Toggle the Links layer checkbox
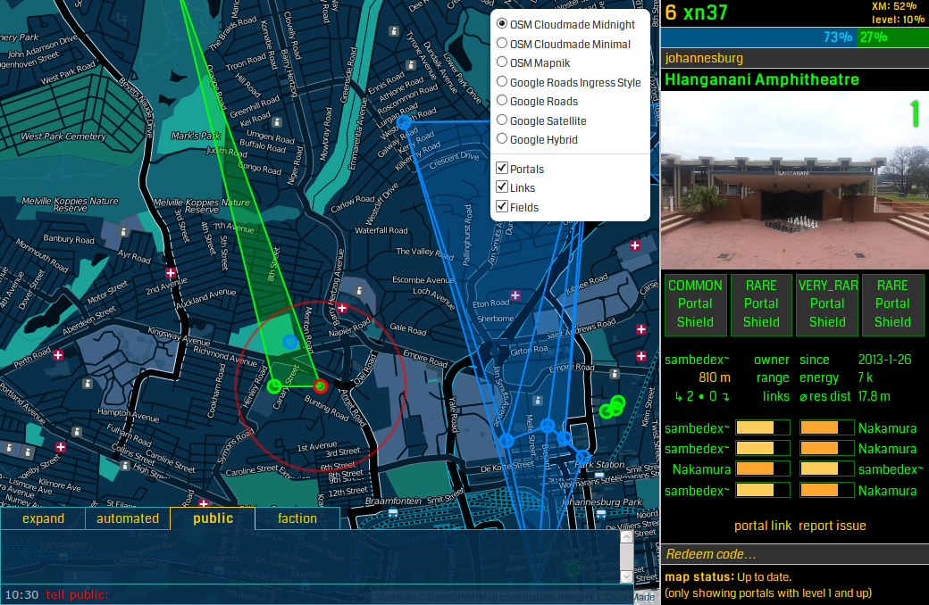The height and width of the screenshot is (605, 929). pyautogui.click(x=502, y=187)
